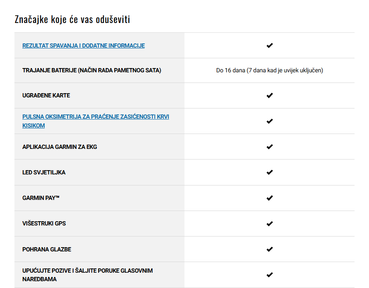
Task: Click the Pohrana glazbe label
Action: [47, 249]
